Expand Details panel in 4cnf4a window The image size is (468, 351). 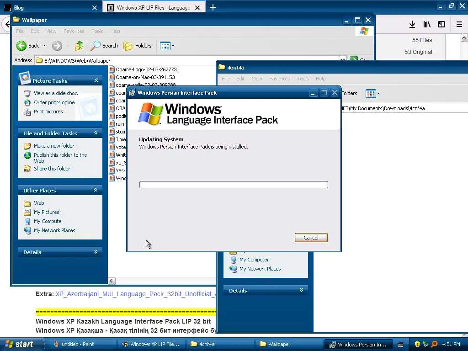tap(302, 290)
